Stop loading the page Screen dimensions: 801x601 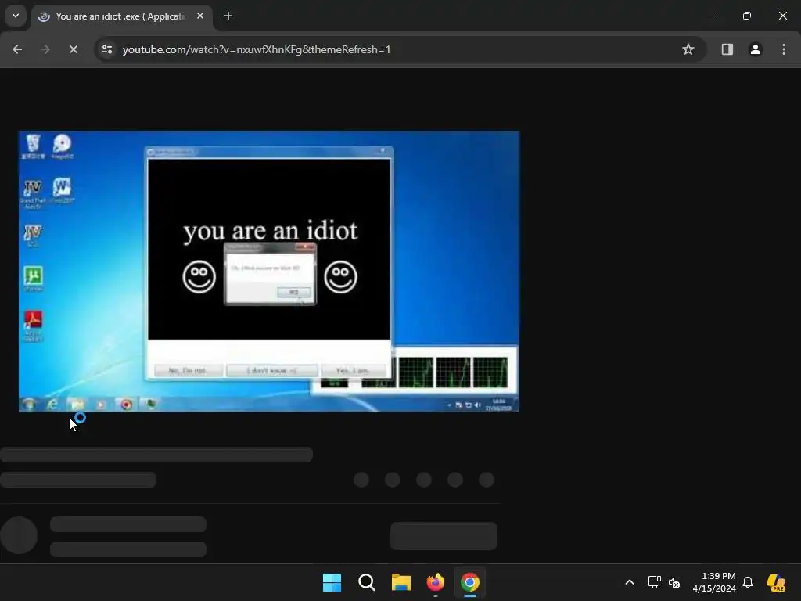(73, 49)
